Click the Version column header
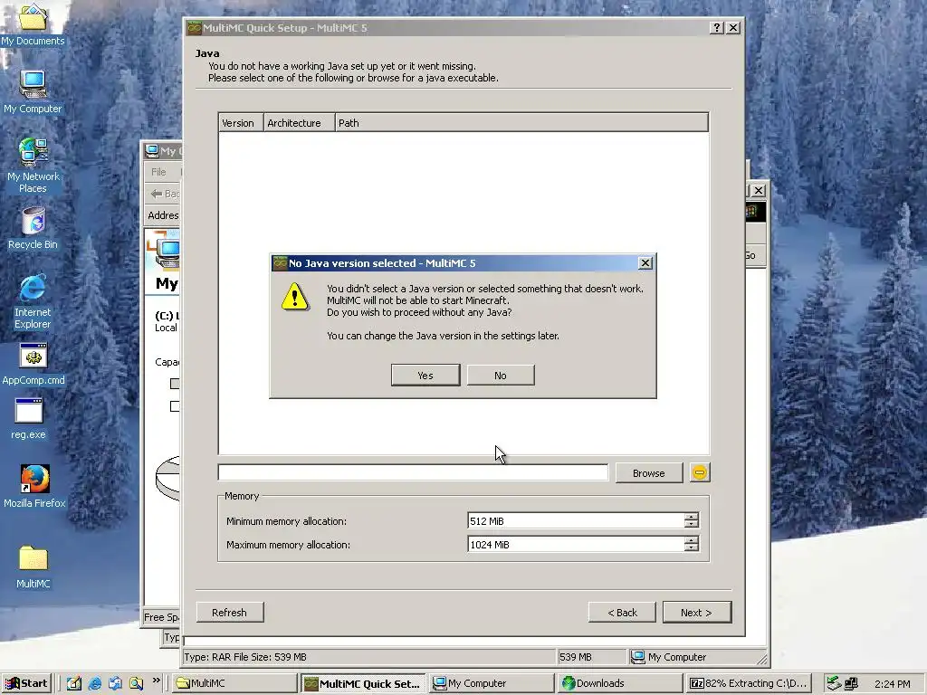Screen dimensions: 927x695 click(x=241, y=123)
